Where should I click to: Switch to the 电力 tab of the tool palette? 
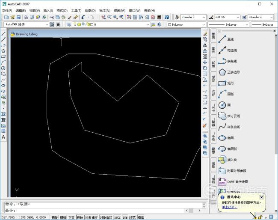point(213,93)
